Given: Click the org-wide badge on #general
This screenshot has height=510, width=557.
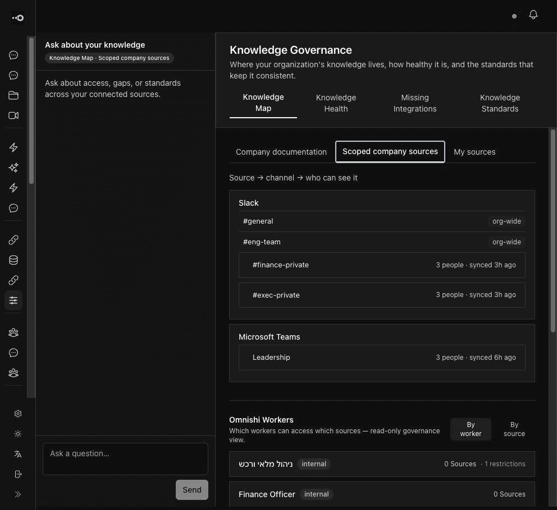Looking at the screenshot, I should [x=506, y=221].
